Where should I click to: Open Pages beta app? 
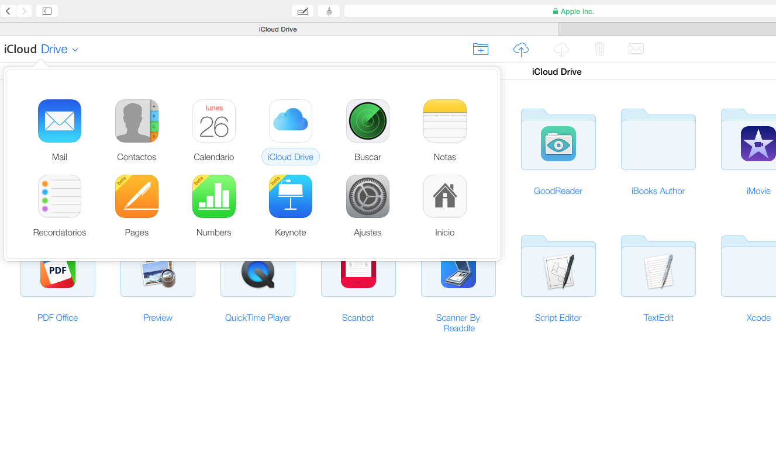click(137, 196)
